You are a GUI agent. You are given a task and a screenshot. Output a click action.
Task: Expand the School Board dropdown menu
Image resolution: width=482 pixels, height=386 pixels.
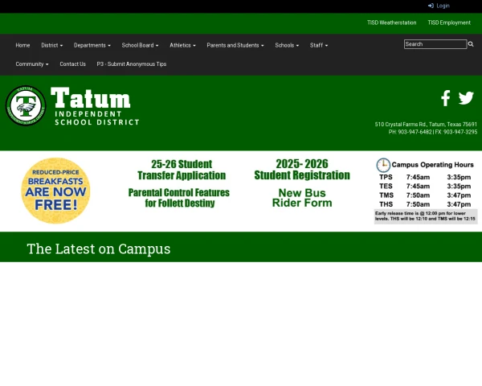(140, 45)
